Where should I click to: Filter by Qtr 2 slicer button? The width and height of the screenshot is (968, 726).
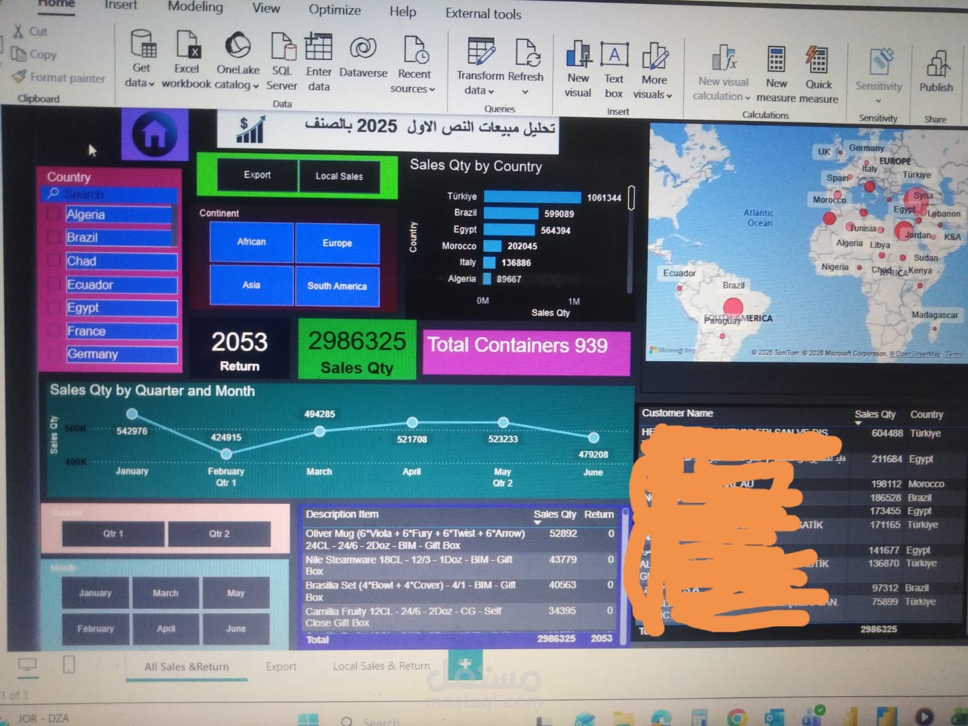219,534
